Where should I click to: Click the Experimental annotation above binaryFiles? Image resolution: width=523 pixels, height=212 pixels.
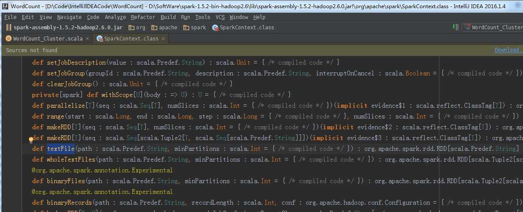102,170
